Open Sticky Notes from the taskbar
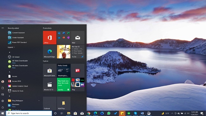The image size is (206, 116). [122, 113]
